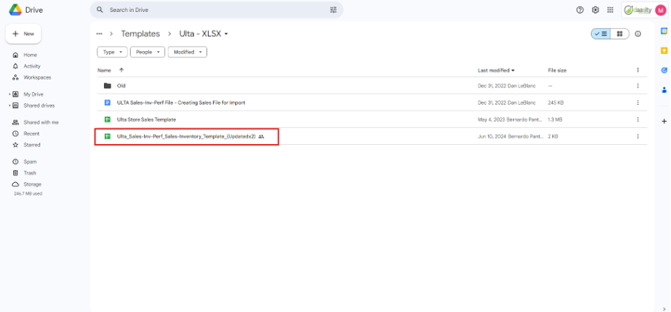Expand the Type filter dropdown
The height and width of the screenshot is (312, 671).
tap(112, 52)
